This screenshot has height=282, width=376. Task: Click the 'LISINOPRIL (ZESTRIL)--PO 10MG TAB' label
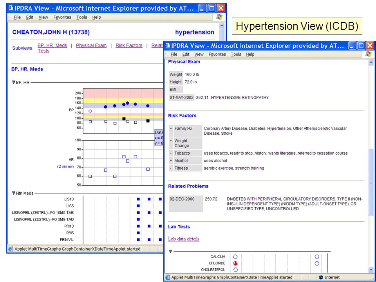point(44,213)
